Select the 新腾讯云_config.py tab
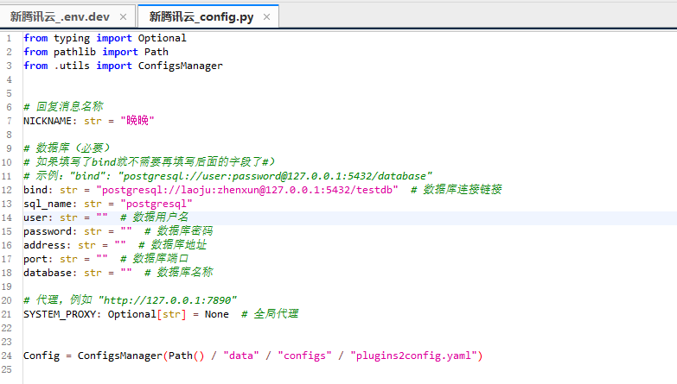677x384 pixels. (201, 16)
